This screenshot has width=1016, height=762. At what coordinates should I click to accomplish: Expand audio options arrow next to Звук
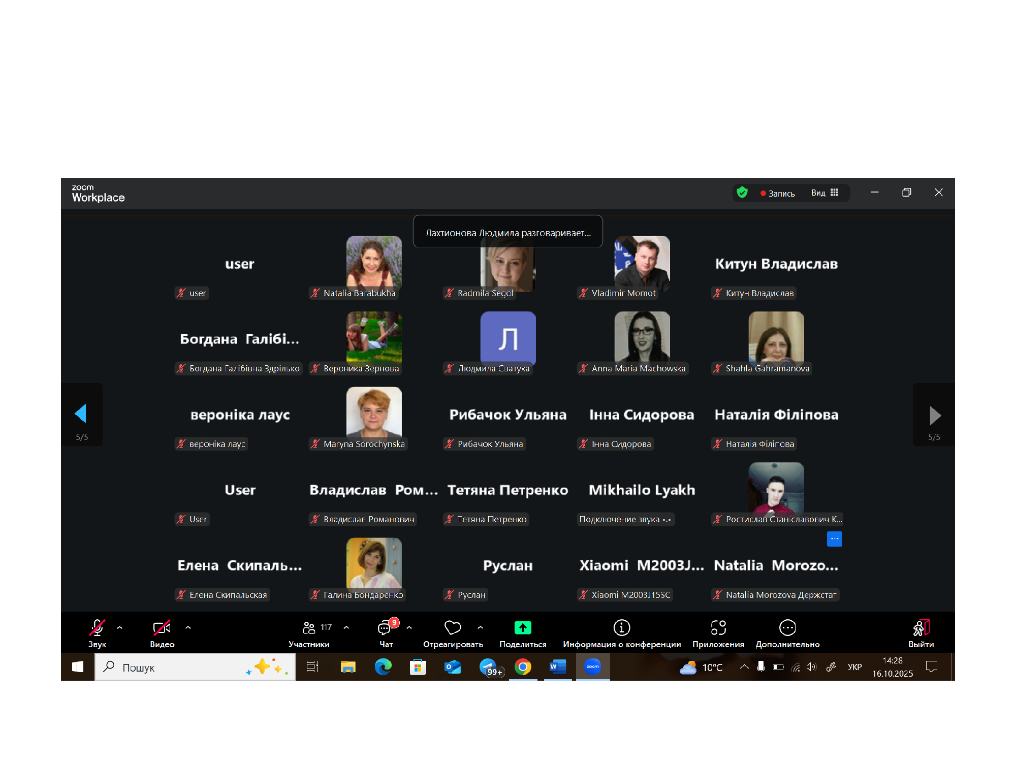[120, 627]
